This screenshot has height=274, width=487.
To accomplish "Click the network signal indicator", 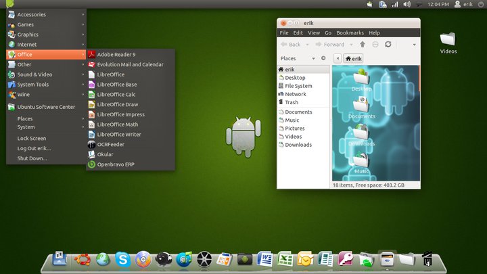I will coord(395,4).
